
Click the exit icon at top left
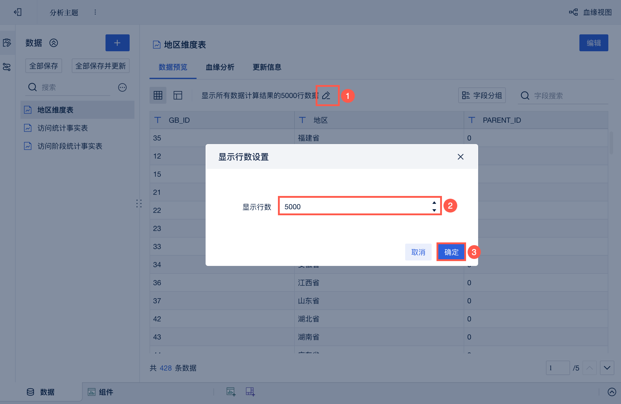pos(18,12)
